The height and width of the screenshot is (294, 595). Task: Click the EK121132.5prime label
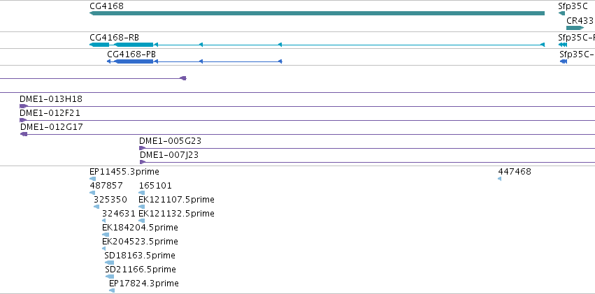pyautogui.click(x=176, y=214)
